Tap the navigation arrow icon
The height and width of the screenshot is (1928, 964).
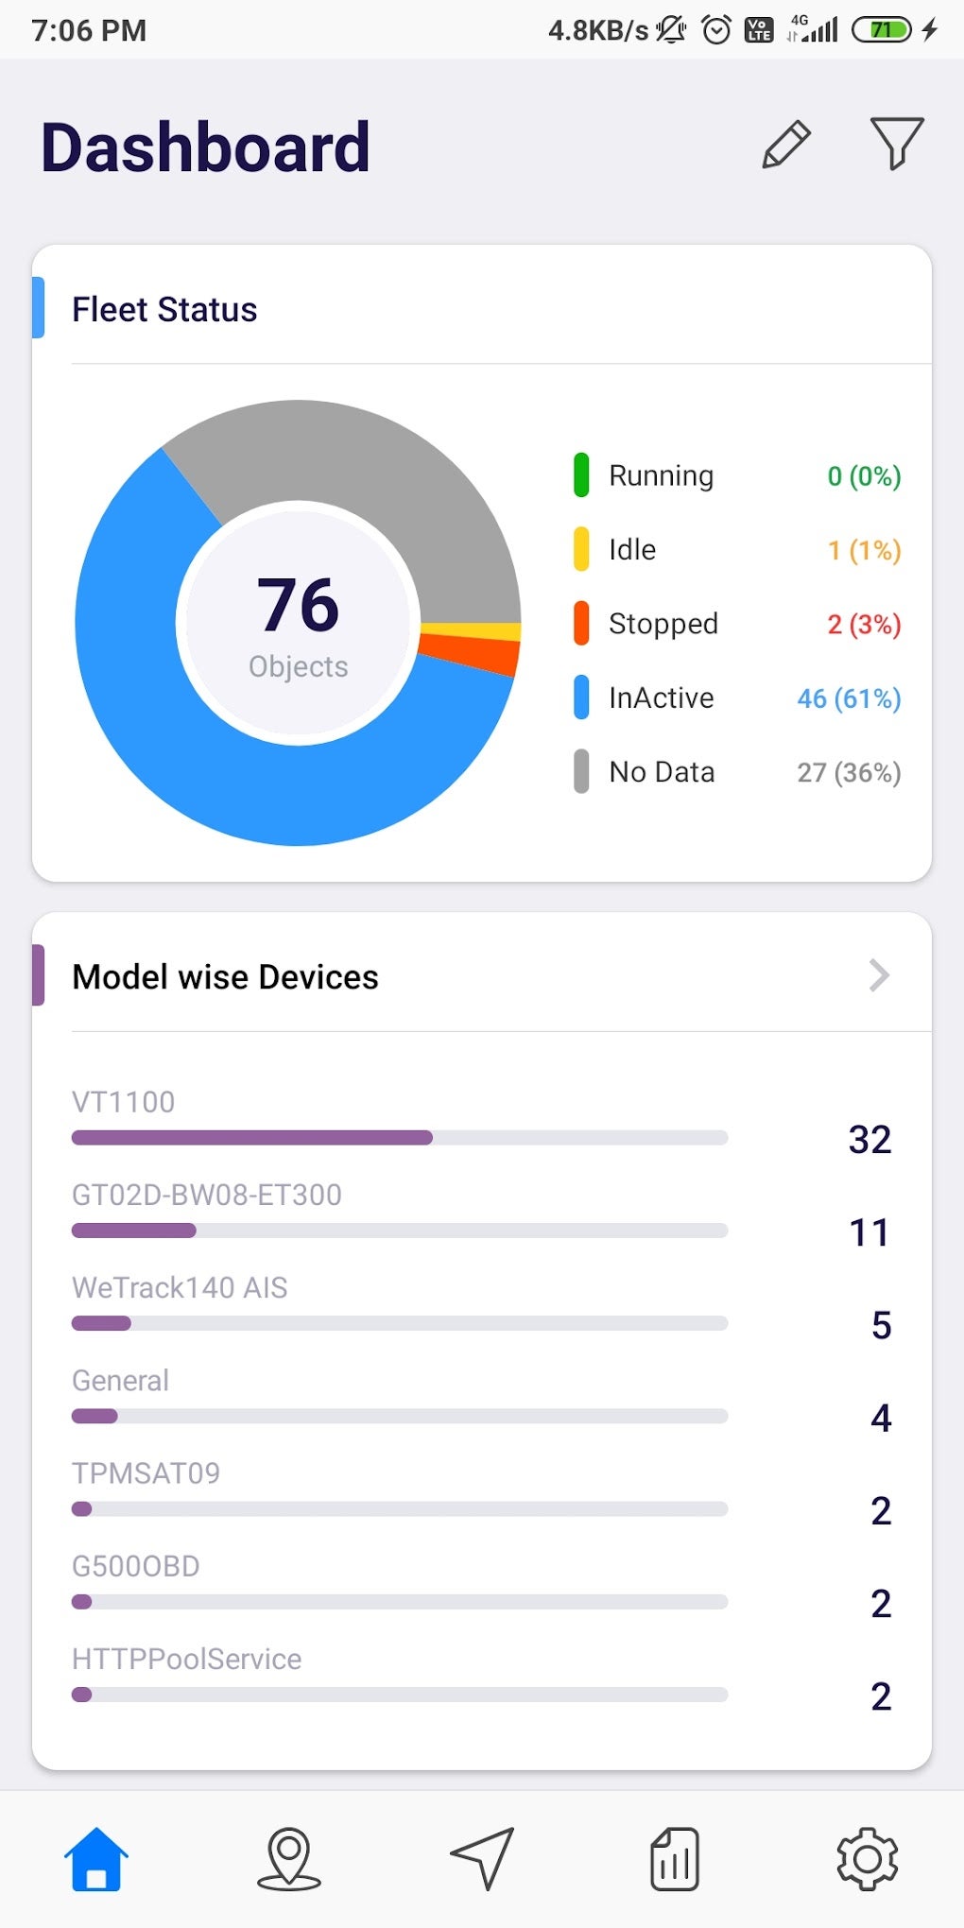[x=483, y=1859]
